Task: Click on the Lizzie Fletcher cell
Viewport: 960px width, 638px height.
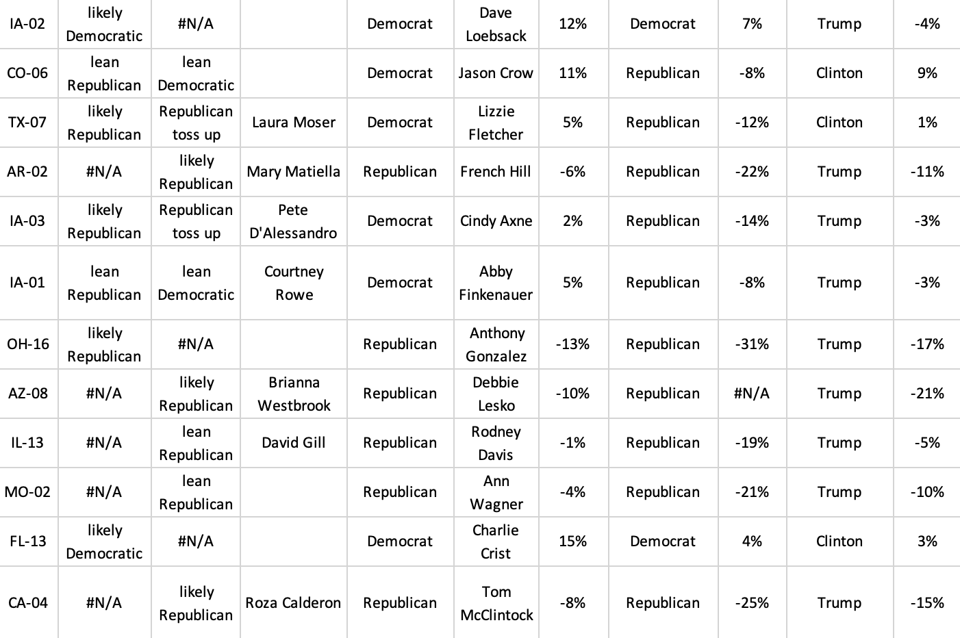Action: tap(496, 123)
